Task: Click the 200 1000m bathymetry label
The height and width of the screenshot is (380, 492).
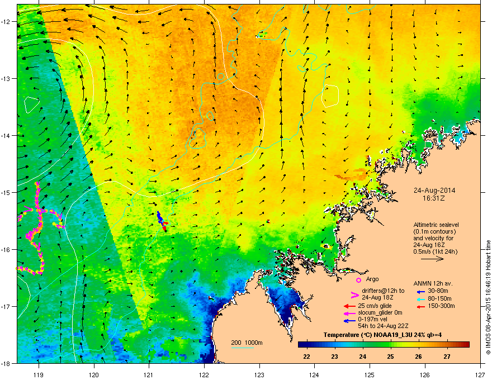Action: pos(247,343)
